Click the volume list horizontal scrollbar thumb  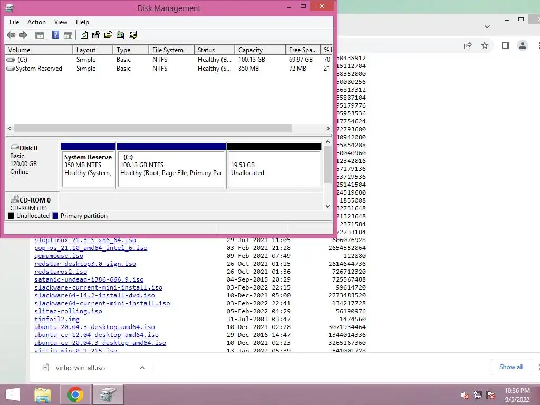click(153, 129)
